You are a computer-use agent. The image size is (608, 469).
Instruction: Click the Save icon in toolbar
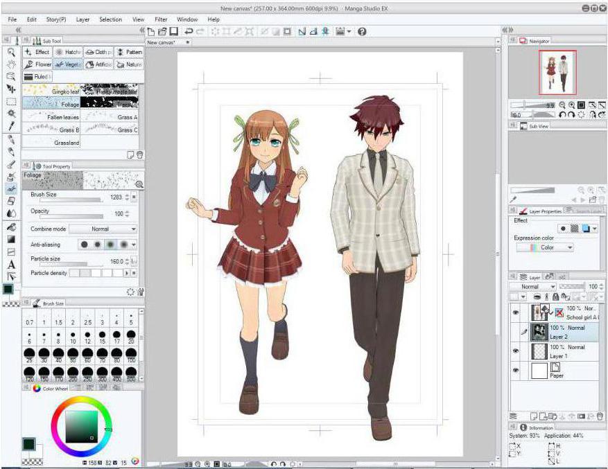tap(173, 32)
